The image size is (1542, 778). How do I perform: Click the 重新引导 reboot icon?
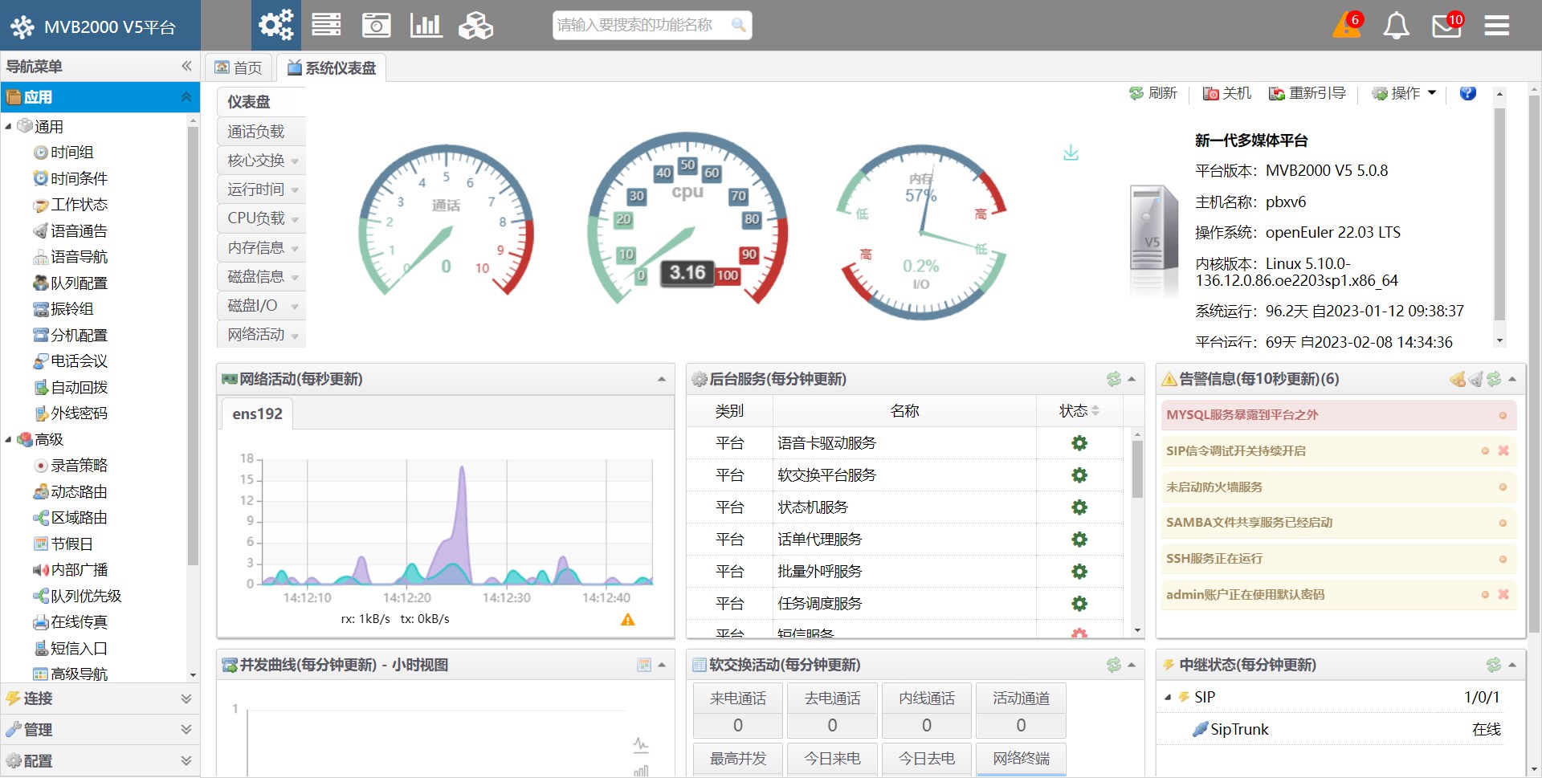point(1276,93)
